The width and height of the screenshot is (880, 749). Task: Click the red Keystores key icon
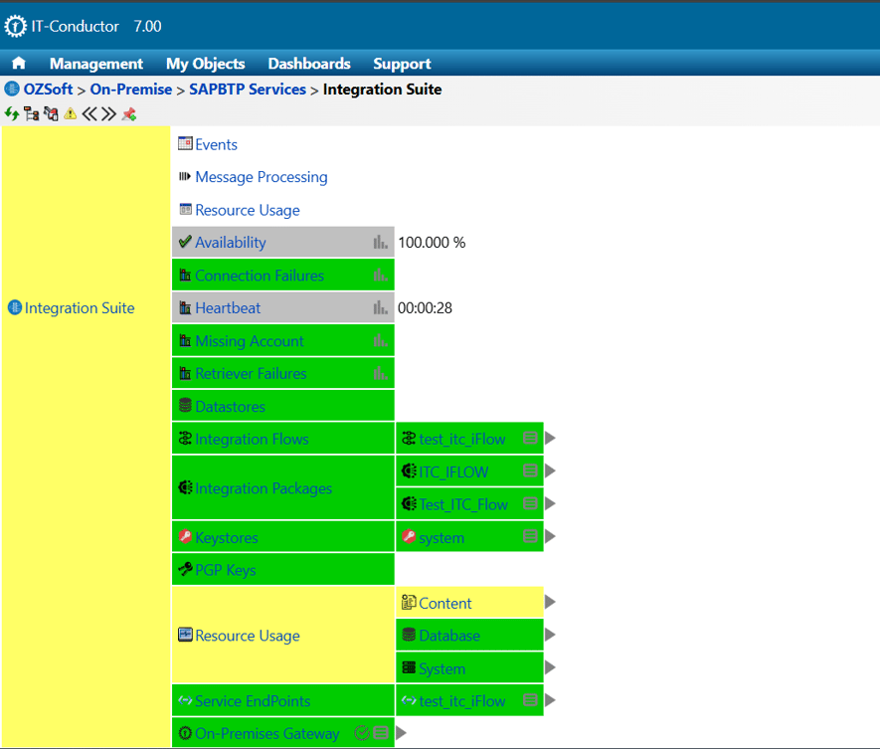(x=185, y=536)
